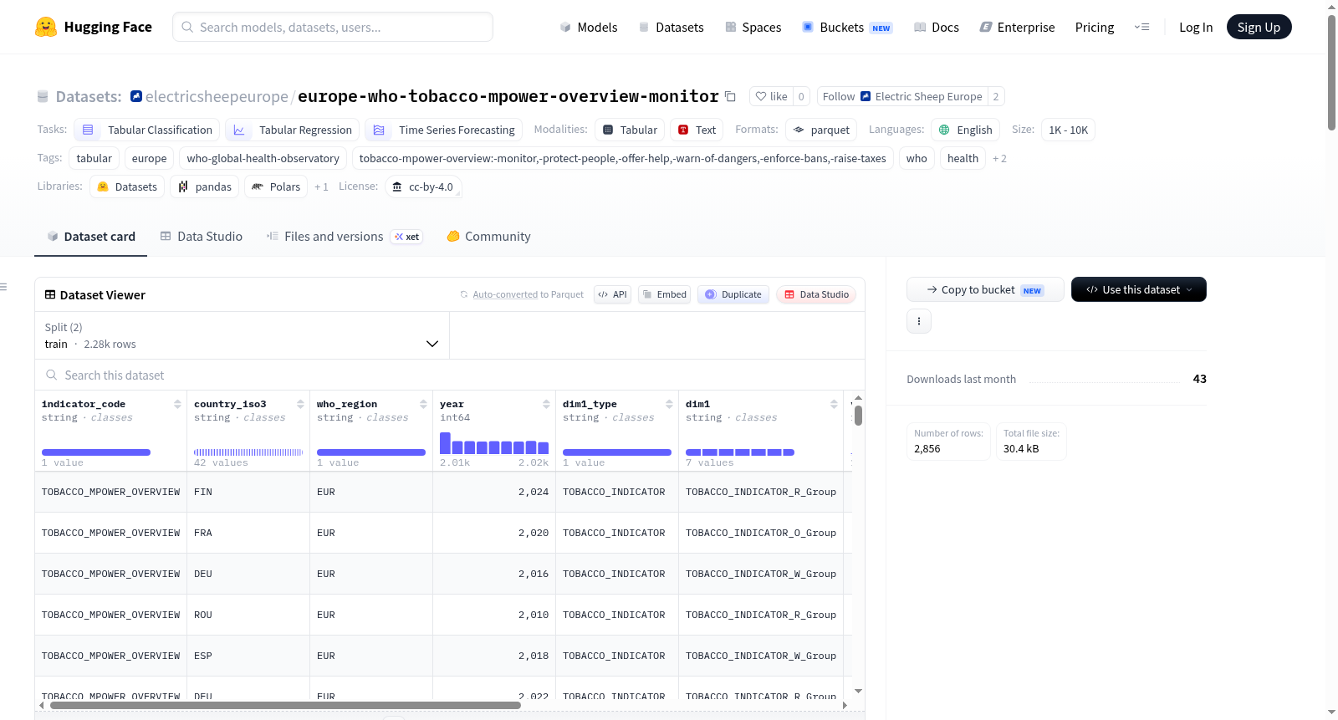Click the page vertical scrollbar

(1331, 72)
